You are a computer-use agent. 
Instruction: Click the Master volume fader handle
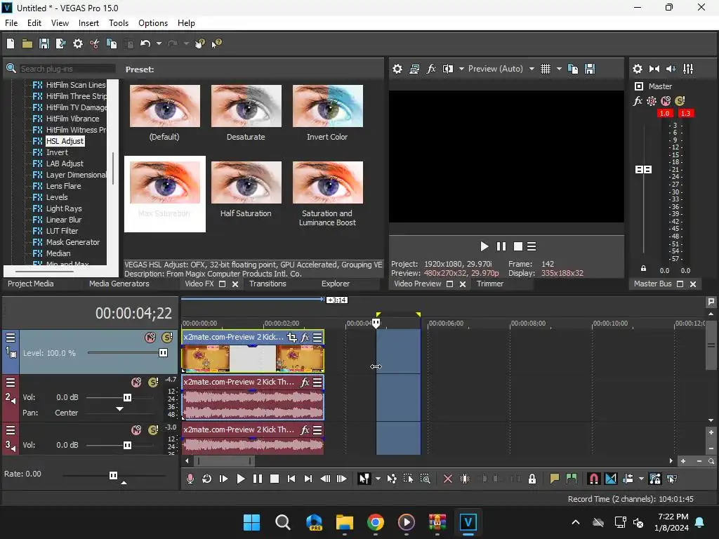[x=643, y=170]
